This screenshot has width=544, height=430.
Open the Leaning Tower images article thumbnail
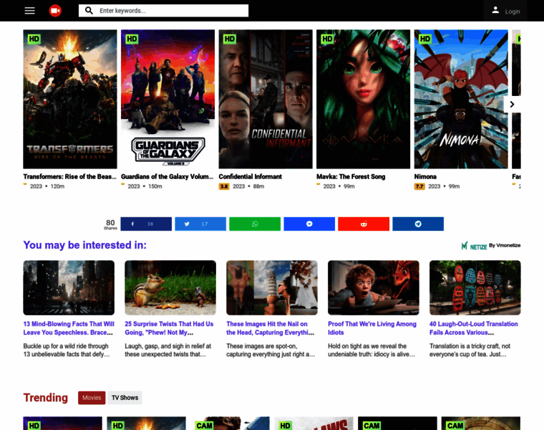click(272, 287)
